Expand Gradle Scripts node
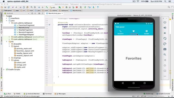The width and height of the screenshot is (174, 98). coord(4,69)
